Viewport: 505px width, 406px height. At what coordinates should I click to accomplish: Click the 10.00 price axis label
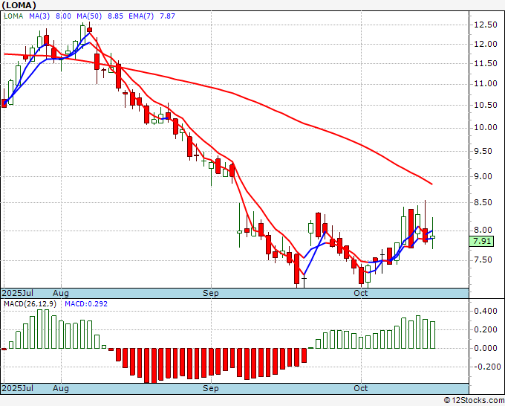coord(486,128)
